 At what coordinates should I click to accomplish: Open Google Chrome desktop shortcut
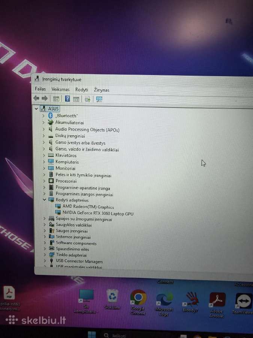pos(138,302)
